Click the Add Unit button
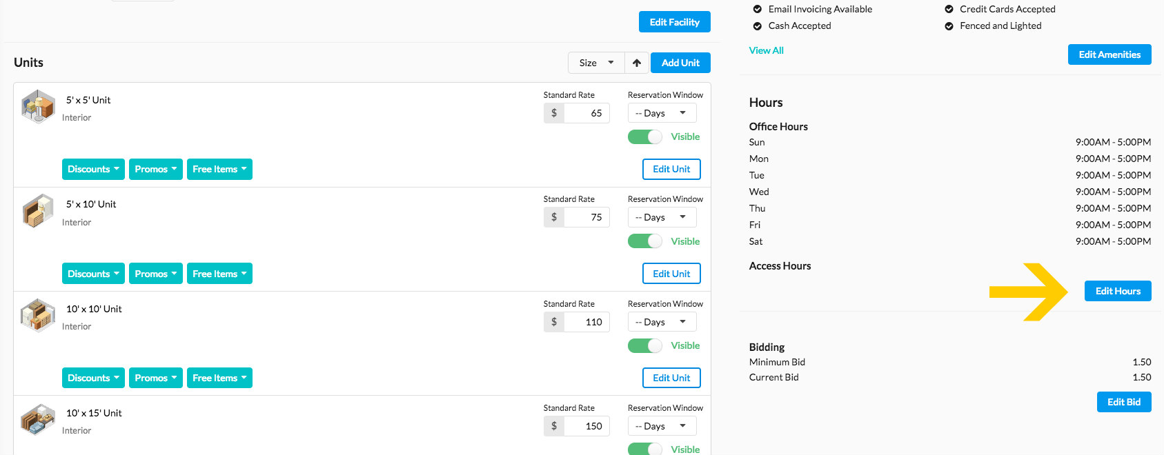The height and width of the screenshot is (455, 1164). (680, 63)
